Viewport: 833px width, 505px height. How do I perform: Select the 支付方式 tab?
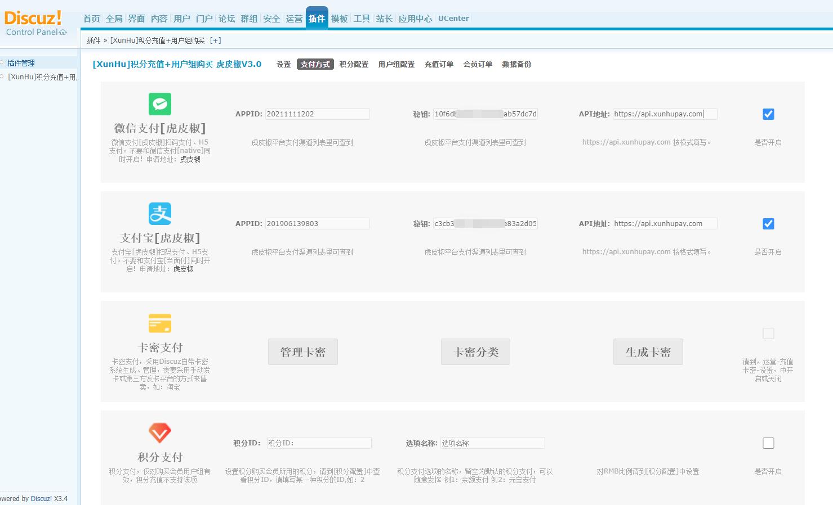coord(315,64)
